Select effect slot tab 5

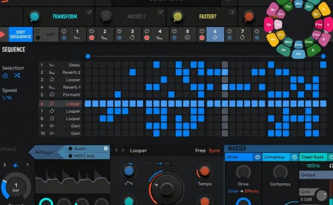point(188,35)
